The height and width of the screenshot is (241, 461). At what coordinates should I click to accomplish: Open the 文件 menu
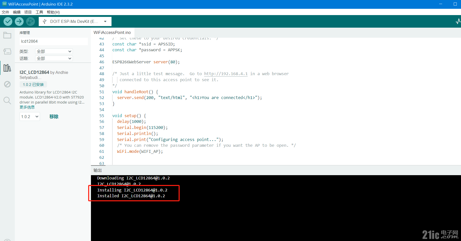pyautogui.click(x=5, y=12)
